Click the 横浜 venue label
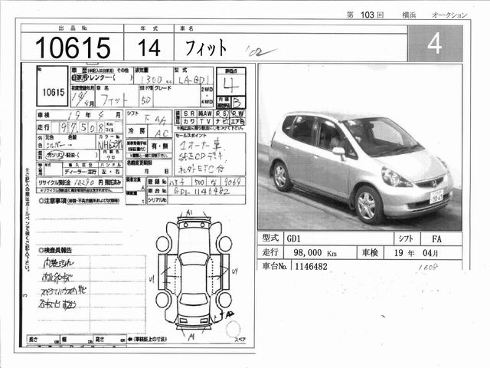The width and height of the screenshot is (490, 368). click(409, 15)
